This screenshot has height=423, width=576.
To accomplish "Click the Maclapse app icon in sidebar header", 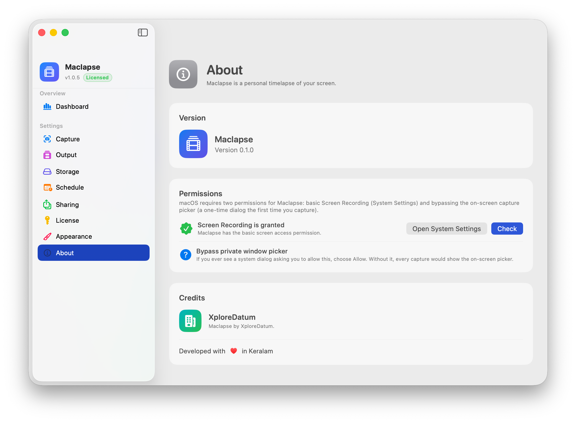I will [49, 72].
